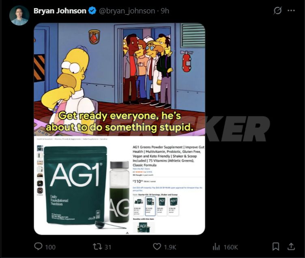The image size is (305, 258).
Task: Open Bryan Johnson's profile picture
Action: (x=19, y=15)
